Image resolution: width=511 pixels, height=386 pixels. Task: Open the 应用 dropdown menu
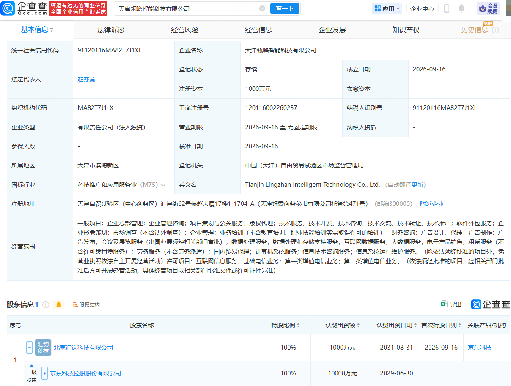click(387, 8)
